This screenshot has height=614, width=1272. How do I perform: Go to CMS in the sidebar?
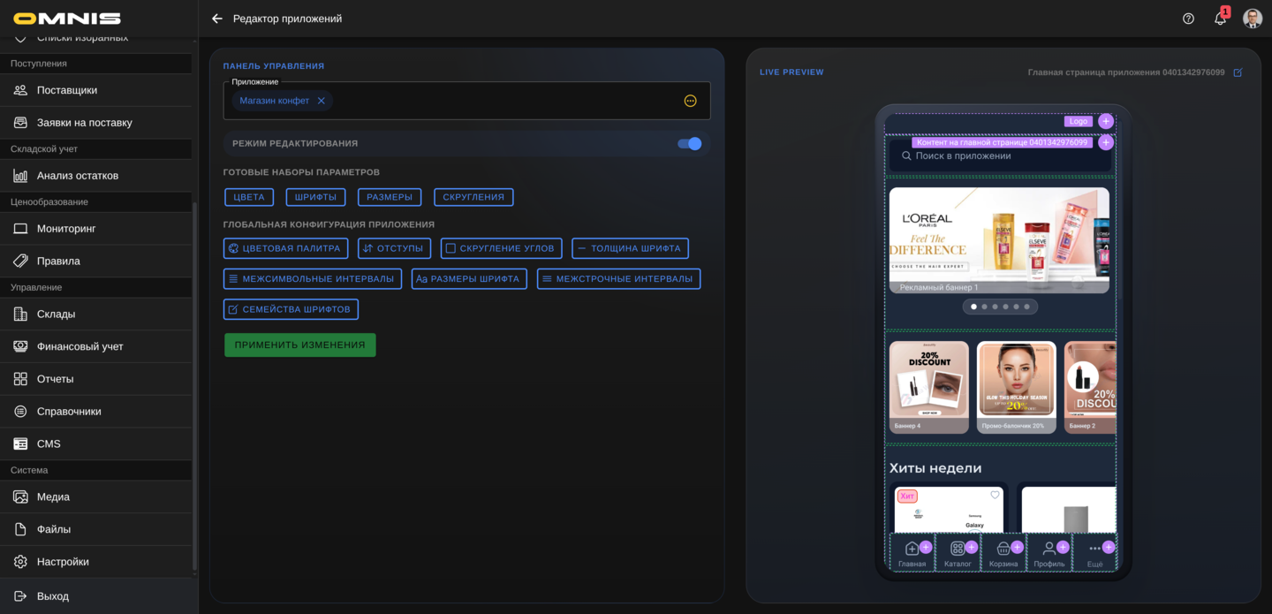point(49,443)
